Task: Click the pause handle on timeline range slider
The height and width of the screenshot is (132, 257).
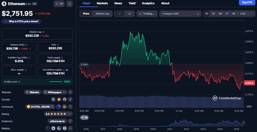Action: tap(244, 123)
